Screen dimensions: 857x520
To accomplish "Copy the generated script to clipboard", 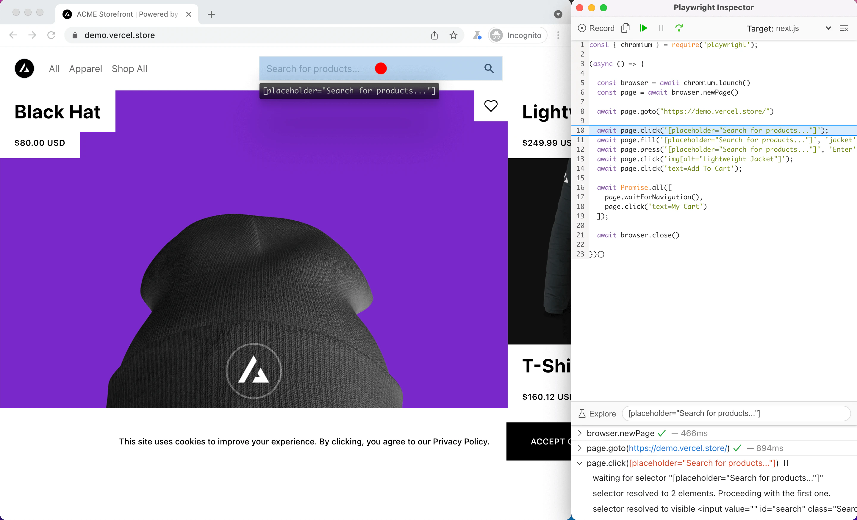I will (x=625, y=28).
